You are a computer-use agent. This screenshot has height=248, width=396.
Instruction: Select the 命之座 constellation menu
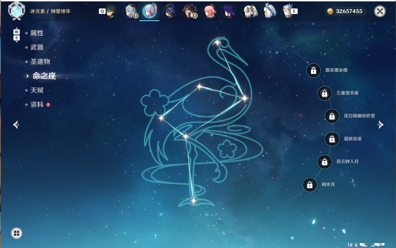point(44,76)
